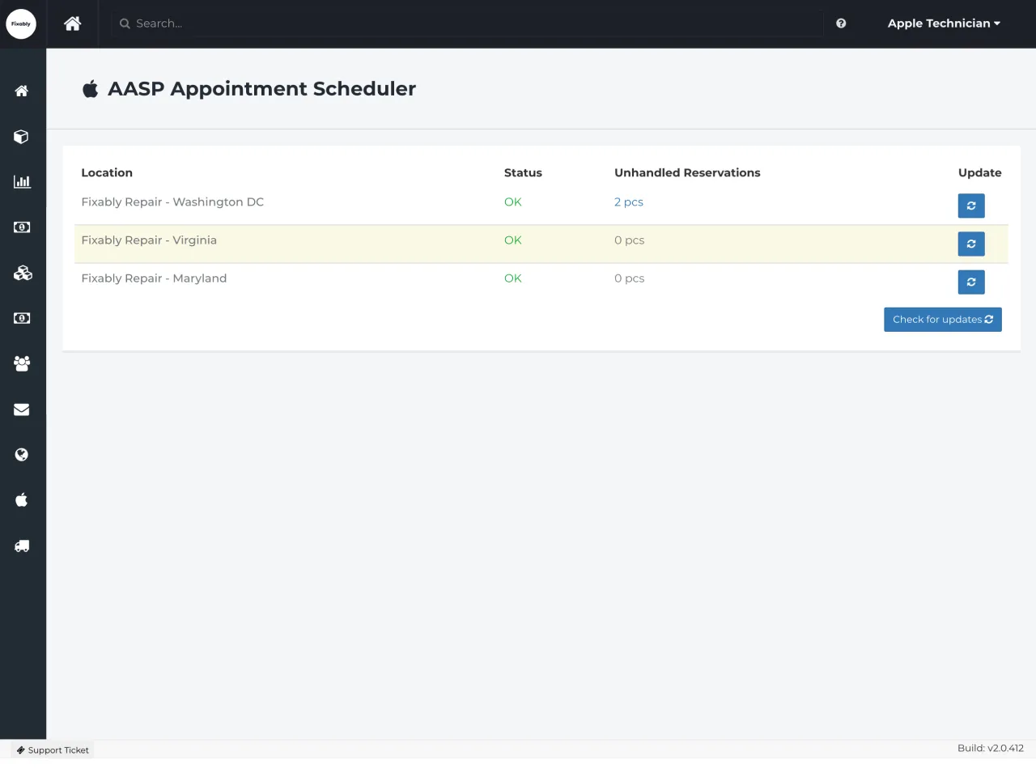
Task: Open the Reports bar chart icon
Action: click(21, 181)
